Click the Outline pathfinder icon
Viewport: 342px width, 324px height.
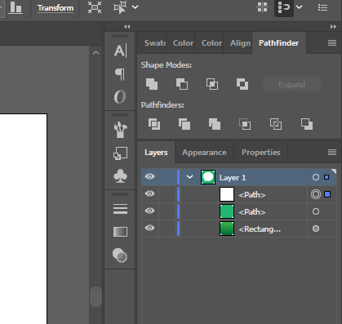pyautogui.click(x=276, y=124)
